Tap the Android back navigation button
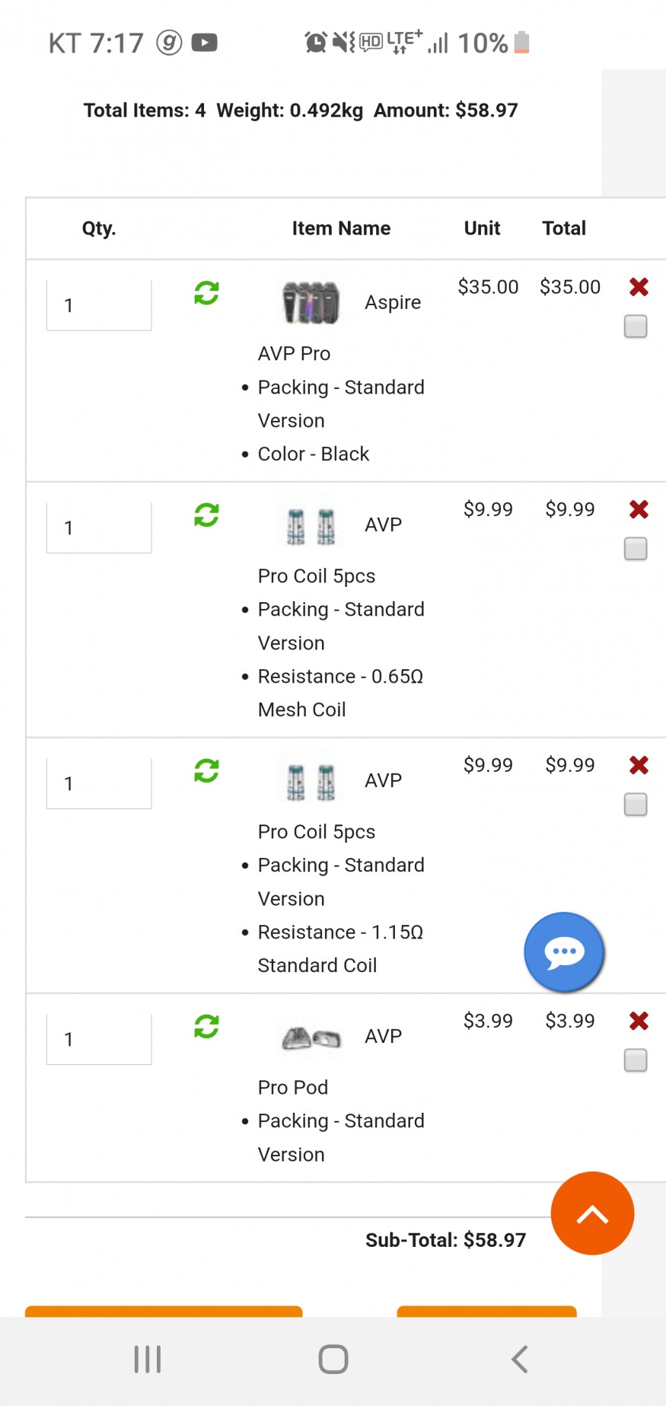Screen dimensions: 666x1406 tap(519, 1359)
